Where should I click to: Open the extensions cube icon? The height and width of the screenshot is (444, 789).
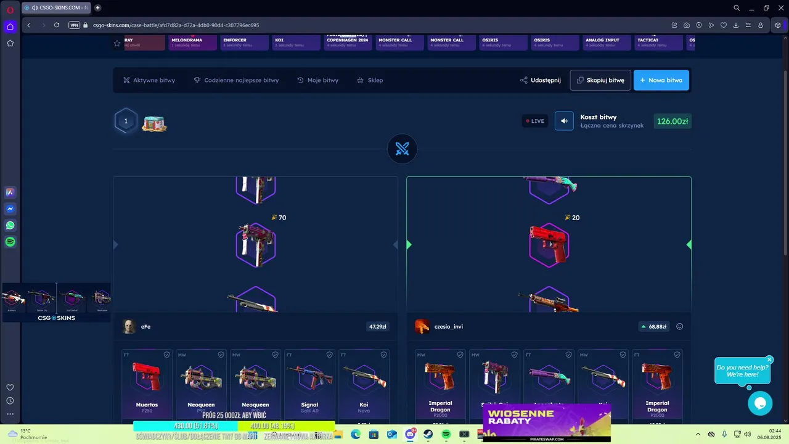(x=778, y=25)
